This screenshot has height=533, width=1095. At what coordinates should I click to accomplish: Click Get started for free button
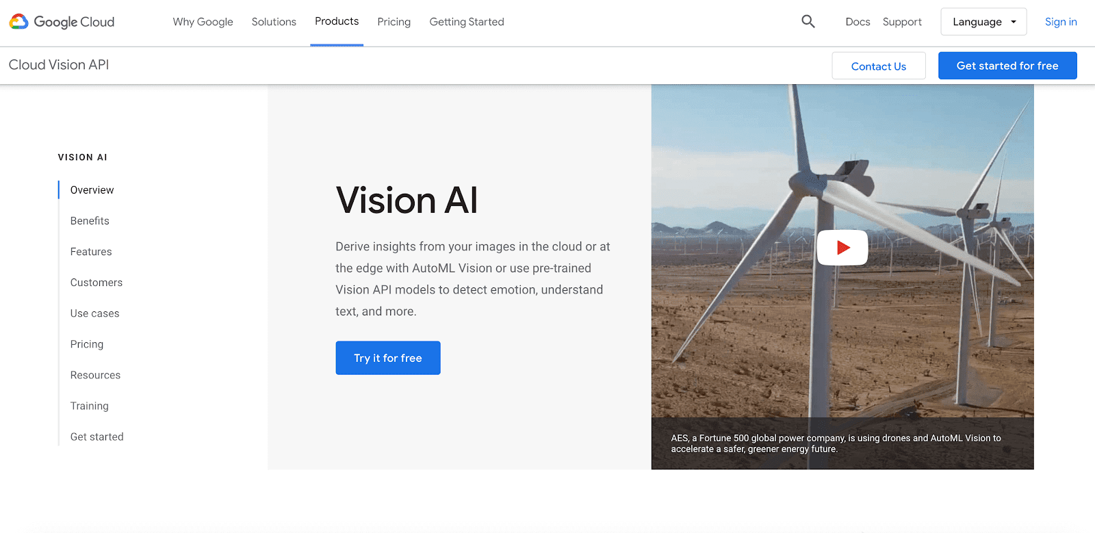click(x=1007, y=66)
